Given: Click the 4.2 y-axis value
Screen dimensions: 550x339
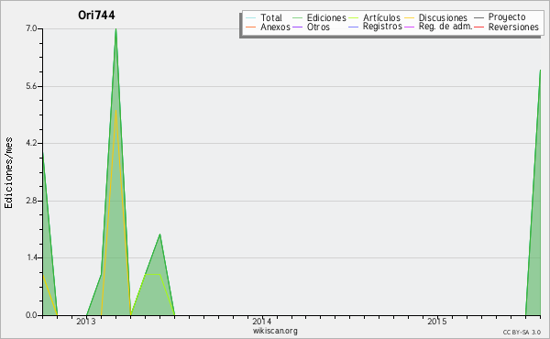Looking at the screenshot, I should (31, 143).
